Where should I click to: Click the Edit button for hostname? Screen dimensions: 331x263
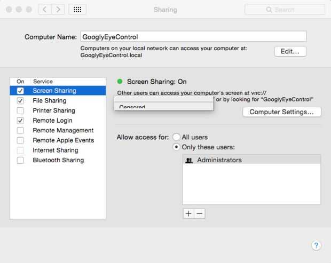tap(290, 51)
